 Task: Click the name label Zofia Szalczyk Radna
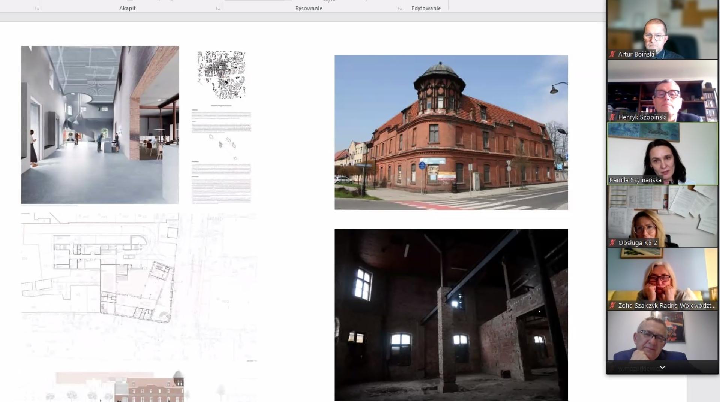[x=666, y=306]
